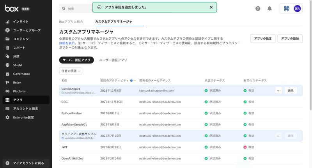
Task: Follow the 詳細を表示 link
Action: (67, 43)
